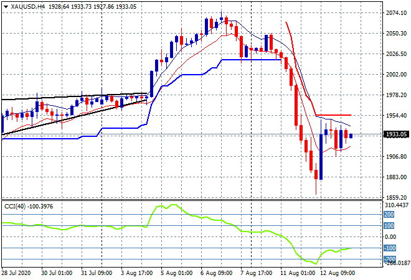Click the 2002.00 price axis value

click(x=396, y=75)
